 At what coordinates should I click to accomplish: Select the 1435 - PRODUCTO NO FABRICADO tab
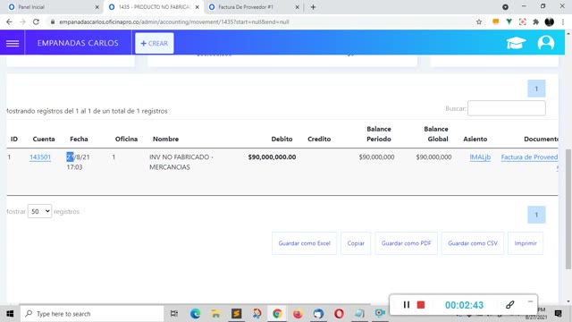point(153,7)
